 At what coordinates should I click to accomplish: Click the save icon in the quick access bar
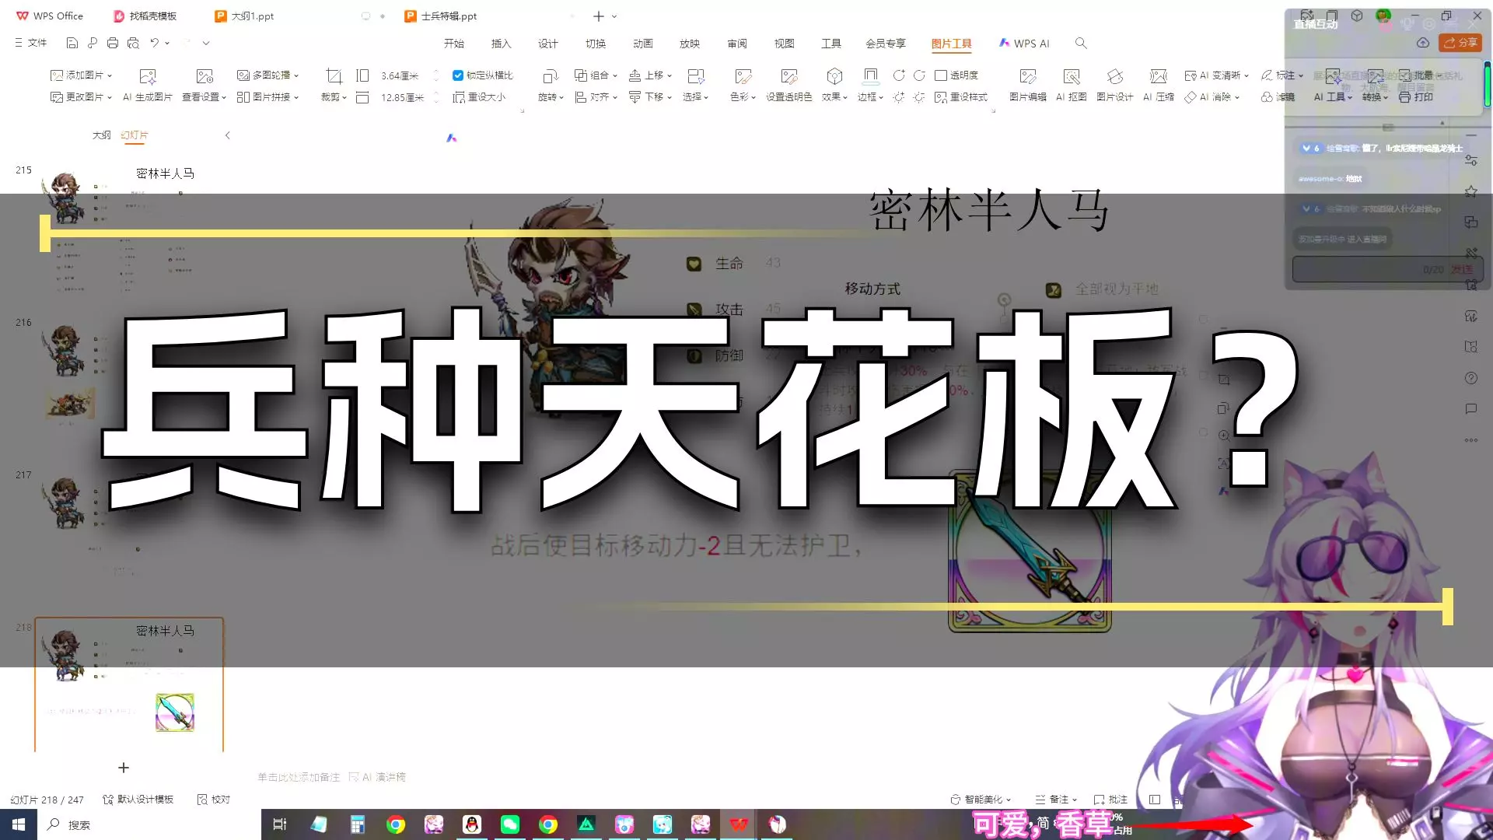72,44
